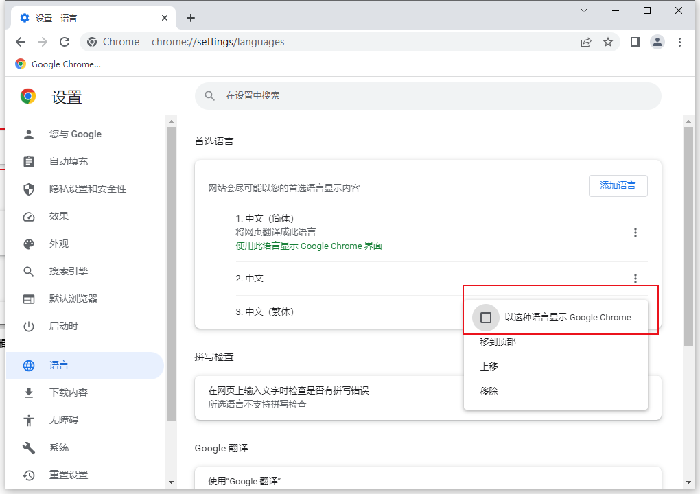This screenshot has width=700, height=494.
Task: Click the wrench icon beside 系统
Action: (x=29, y=447)
